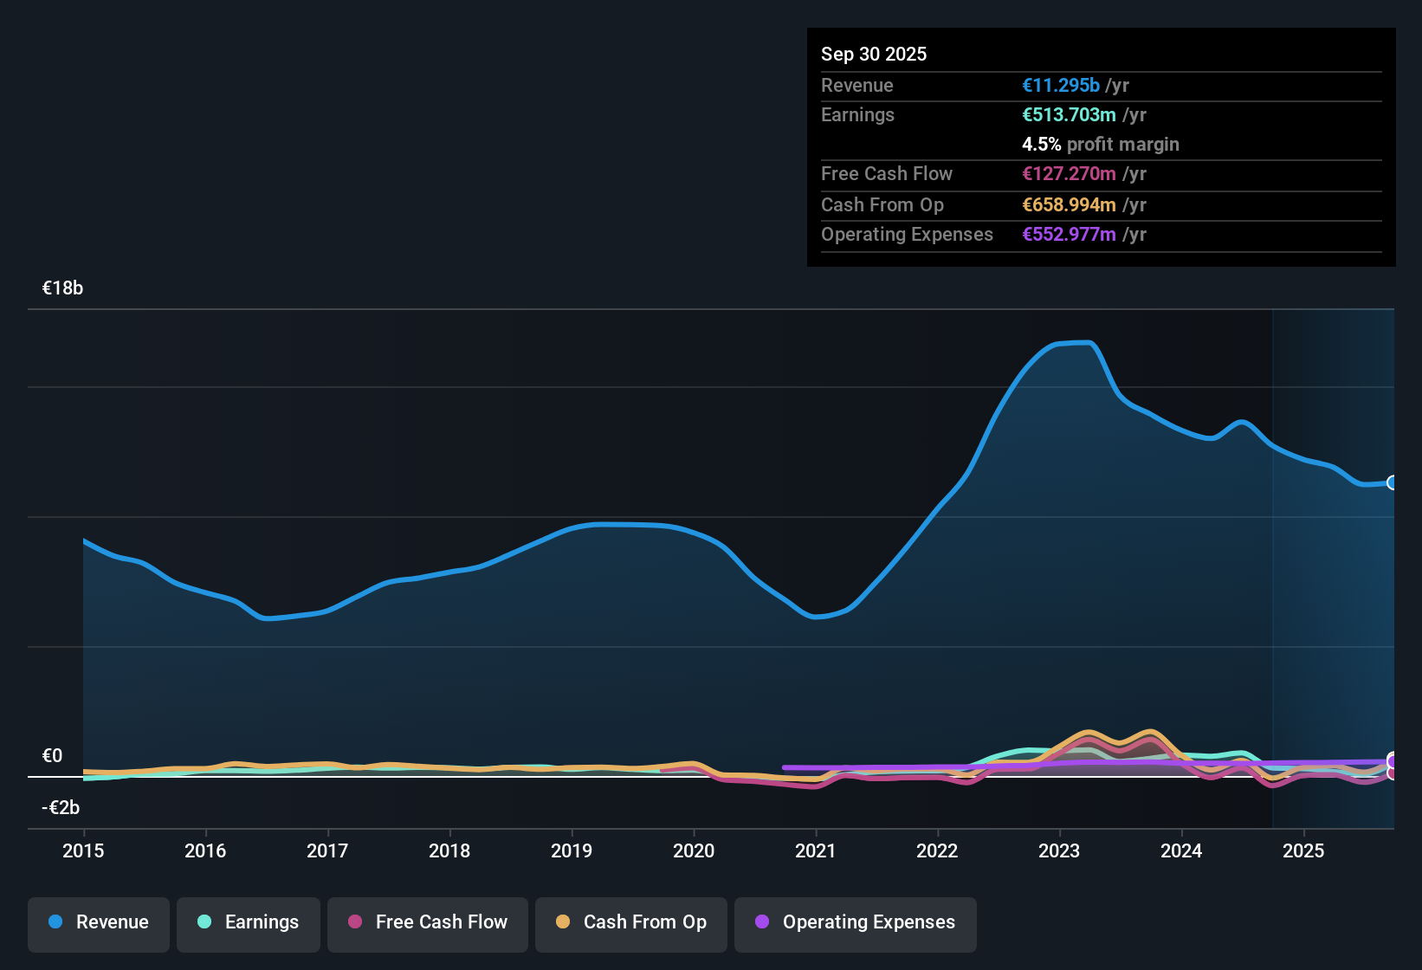
Task: Toggle the Revenue series visibility in legend
Action: pyautogui.click(x=98, y=922)
